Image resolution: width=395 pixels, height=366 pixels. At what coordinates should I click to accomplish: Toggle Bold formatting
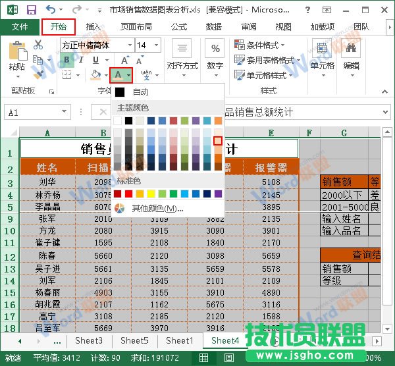[66, 60]
